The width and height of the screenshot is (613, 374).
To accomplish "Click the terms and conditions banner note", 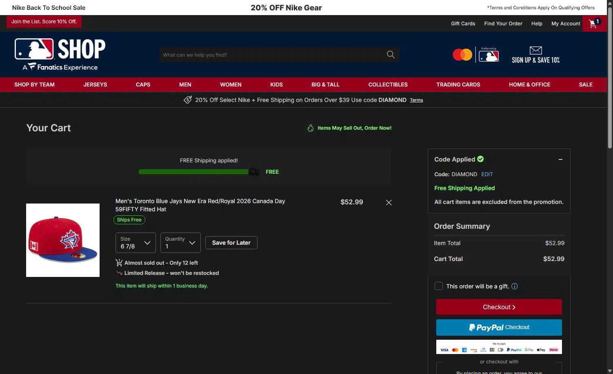I will click(541, 8).
